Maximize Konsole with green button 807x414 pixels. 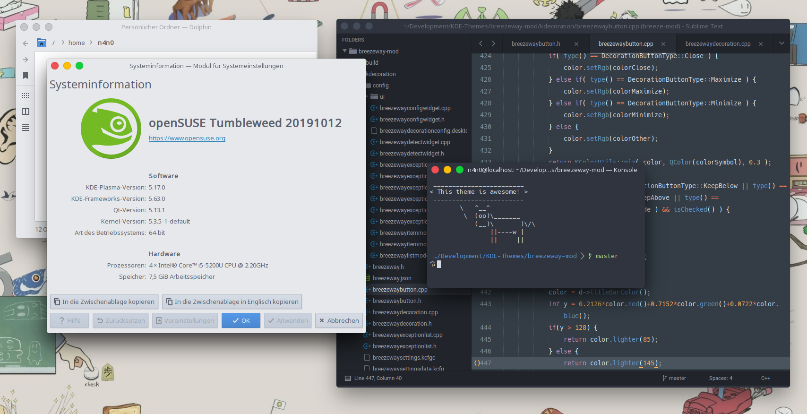(x=460, y=170)
